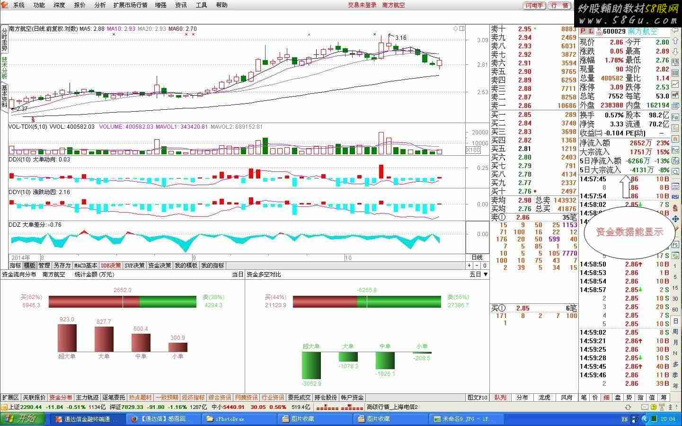The image size is (682, 426).
Task: Click the Windows 开始 start button
Action: [x=24, y=418]
